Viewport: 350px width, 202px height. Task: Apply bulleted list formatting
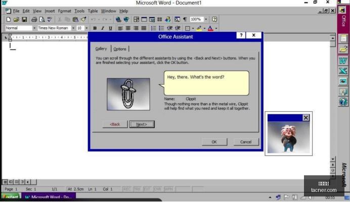(161, 28)
